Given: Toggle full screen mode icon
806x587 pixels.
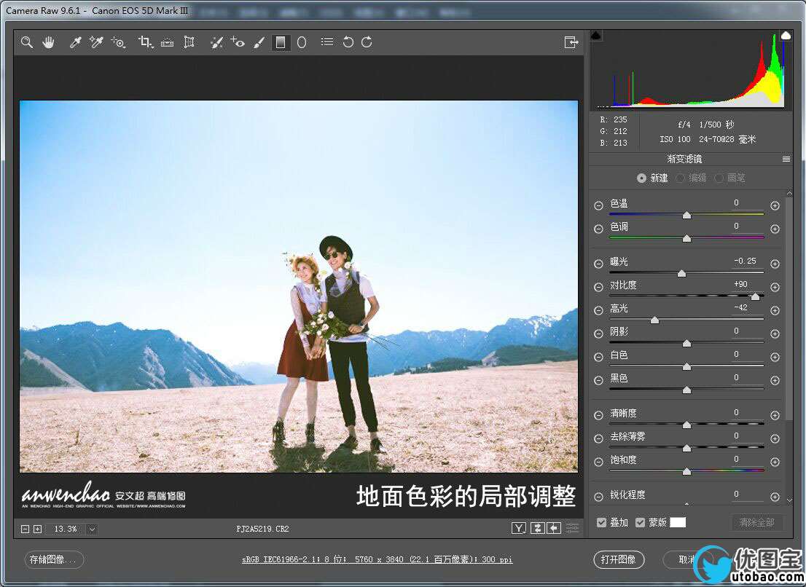Looking at the screenshot, I should pyautogui.click(x=571, y=43).
